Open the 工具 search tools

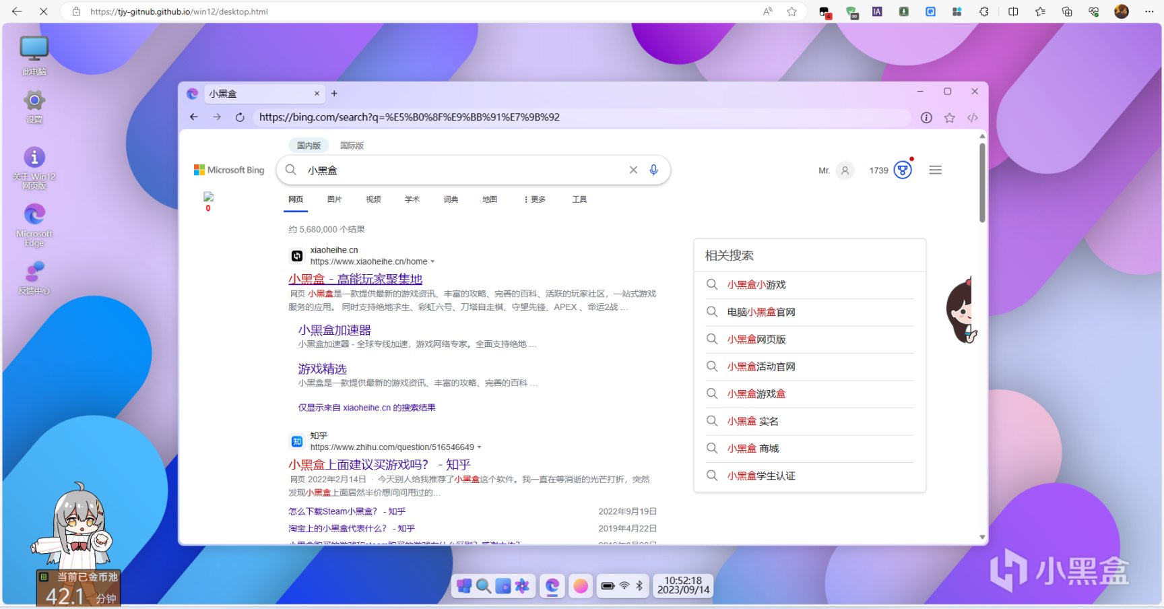[579, 199]
